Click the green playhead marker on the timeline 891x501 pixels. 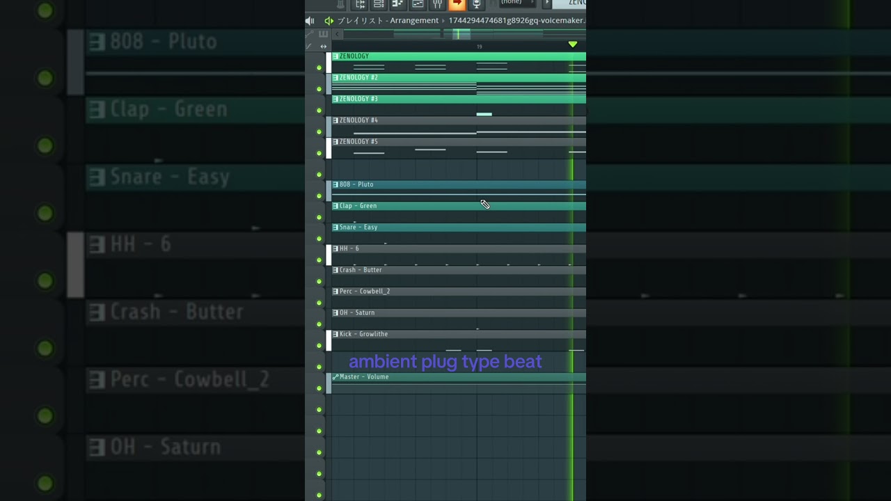click(573, 45)
